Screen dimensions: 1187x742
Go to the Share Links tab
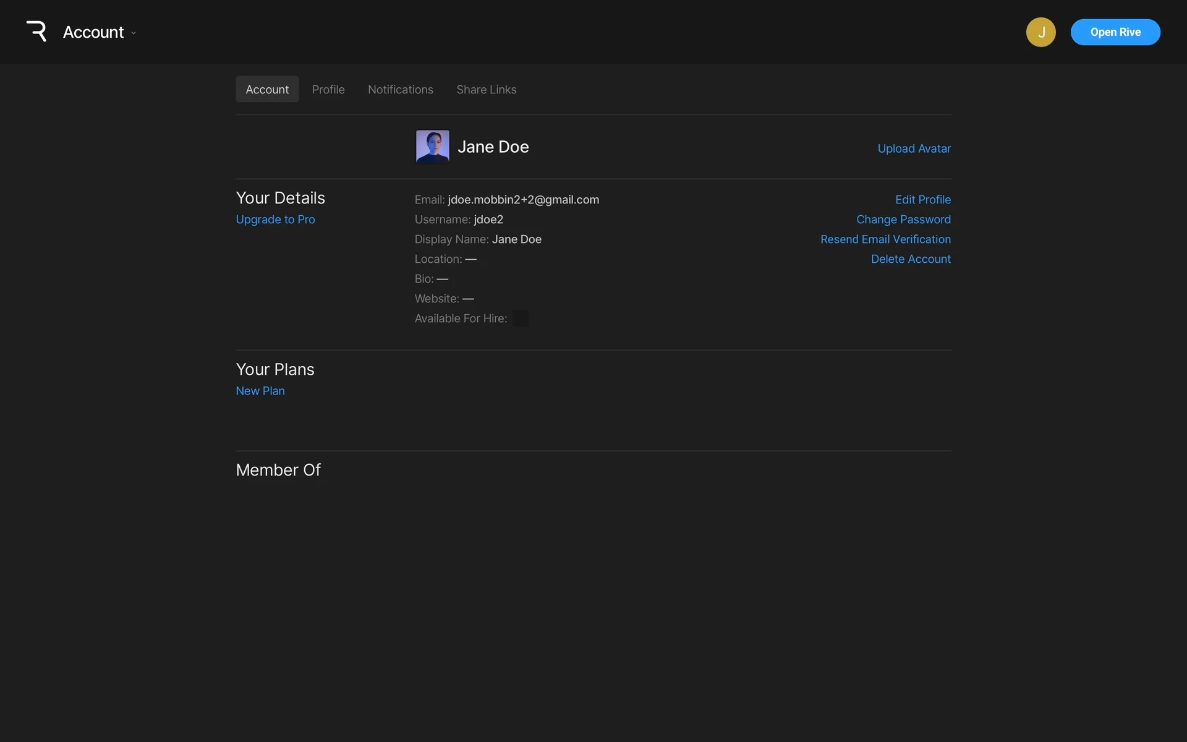[486, 90]
